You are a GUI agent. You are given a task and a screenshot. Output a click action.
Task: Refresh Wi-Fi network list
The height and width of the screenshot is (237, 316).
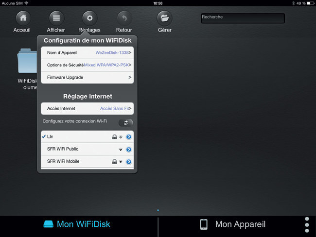pos(126,122)
